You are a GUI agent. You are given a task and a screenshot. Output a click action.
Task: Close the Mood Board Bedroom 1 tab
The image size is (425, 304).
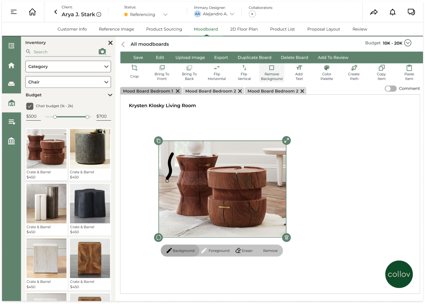coord(178,91)
